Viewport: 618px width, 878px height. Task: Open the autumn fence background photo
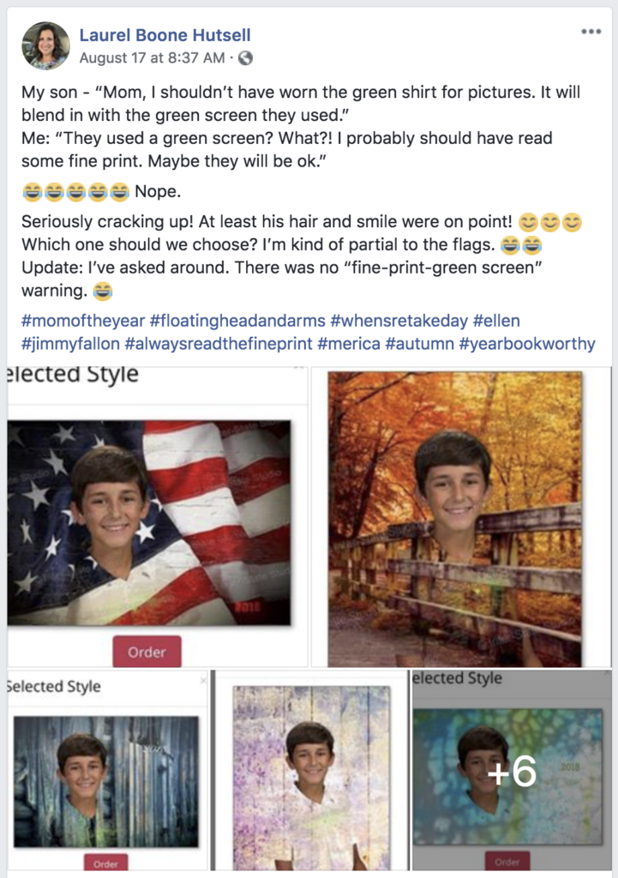coord(461,517)
